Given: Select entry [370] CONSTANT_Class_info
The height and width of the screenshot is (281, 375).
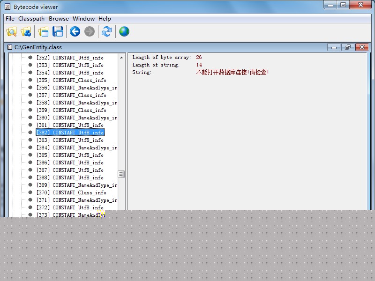Looking at the screenshot, I should coord(71,192).
